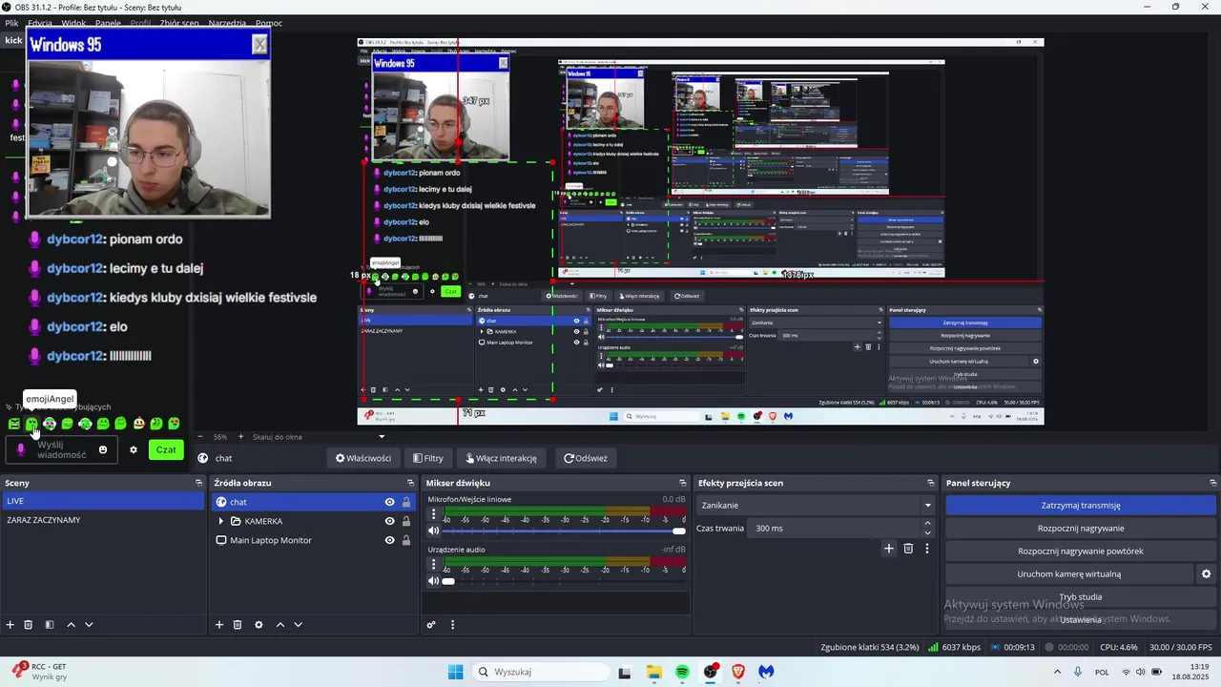Open Właściwości for chat source

363,458
